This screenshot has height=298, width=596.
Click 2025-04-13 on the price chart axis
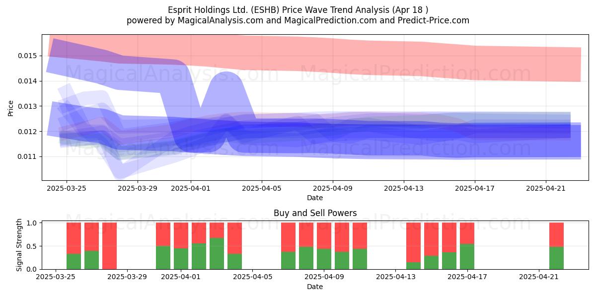tap(404, 189)
